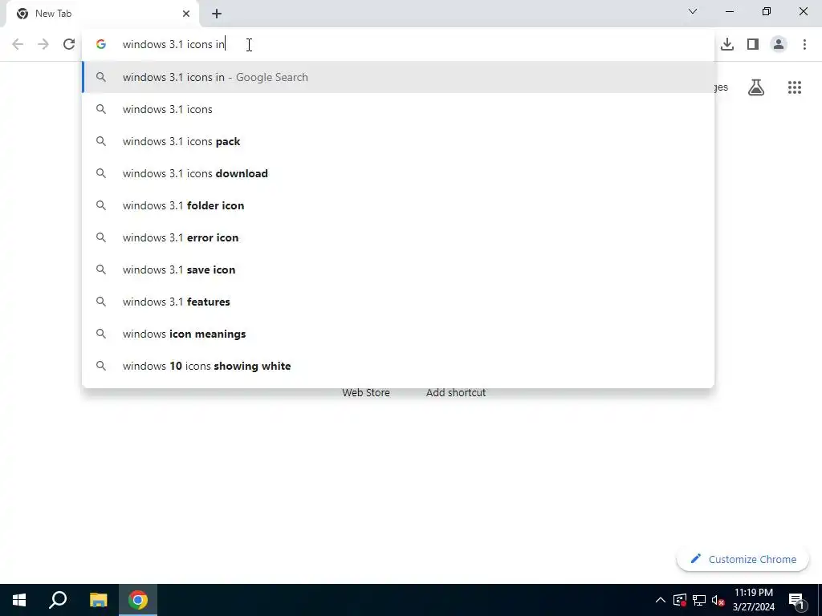Viewport: 822px width, 616px height.
Task: Choose 'windows 3.1 save icon' suggestion
Action: pyautogui.click(x=398, y=269)
